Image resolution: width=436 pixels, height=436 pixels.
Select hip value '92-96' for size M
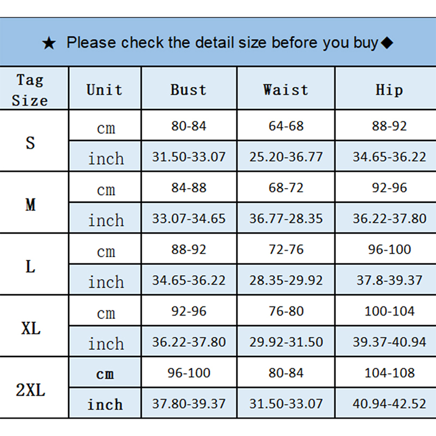(389, 188)
